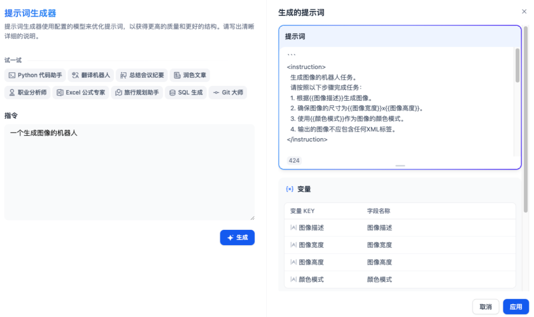Click 图像描述 in the 字段名称 column
Image resolution: width=534 pixels, height=317 pixels.
pyautogui.click(x=380, y=228)
